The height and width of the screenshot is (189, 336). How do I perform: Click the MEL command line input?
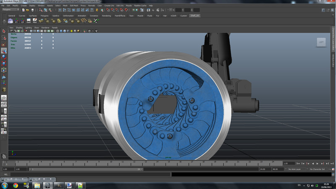[x=91, y=174]
